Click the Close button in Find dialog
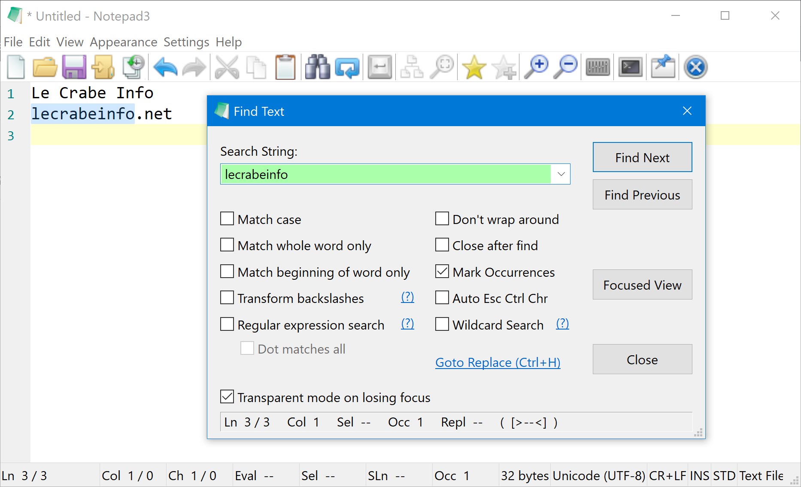This screenshot has width=801, height=487. point(642,360)
